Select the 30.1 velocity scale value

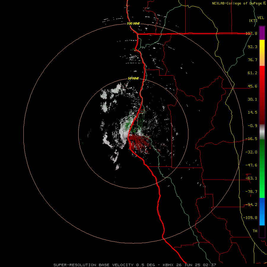(x=252, y=99)
